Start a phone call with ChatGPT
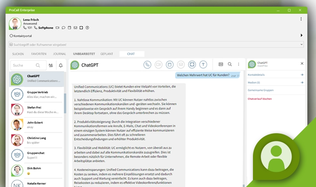The image size is (316, 187). point(147,65)
